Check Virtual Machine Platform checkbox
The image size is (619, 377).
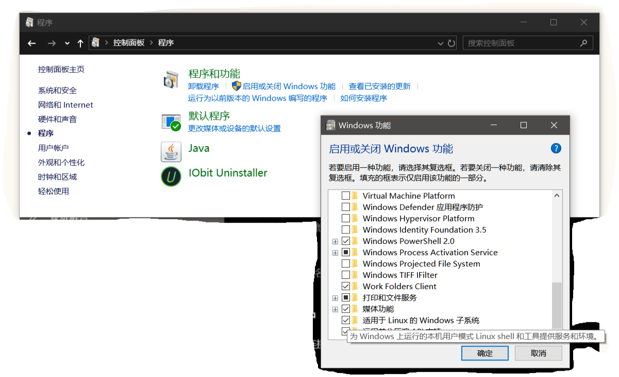pos(346,196)
